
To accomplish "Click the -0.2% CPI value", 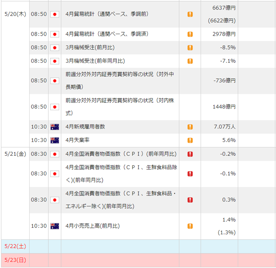I will pyautogui.click(x=228, y=154).
